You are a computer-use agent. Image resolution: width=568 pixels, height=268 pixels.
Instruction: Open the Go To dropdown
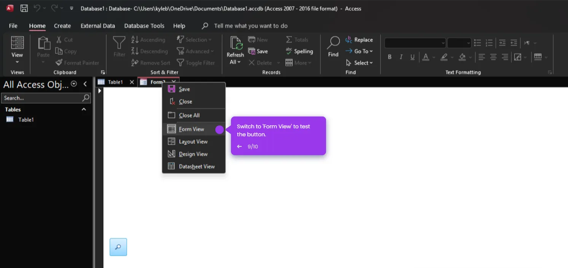[359, 51]
